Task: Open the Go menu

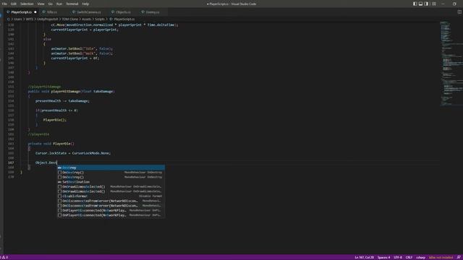Action: point(50,4)
